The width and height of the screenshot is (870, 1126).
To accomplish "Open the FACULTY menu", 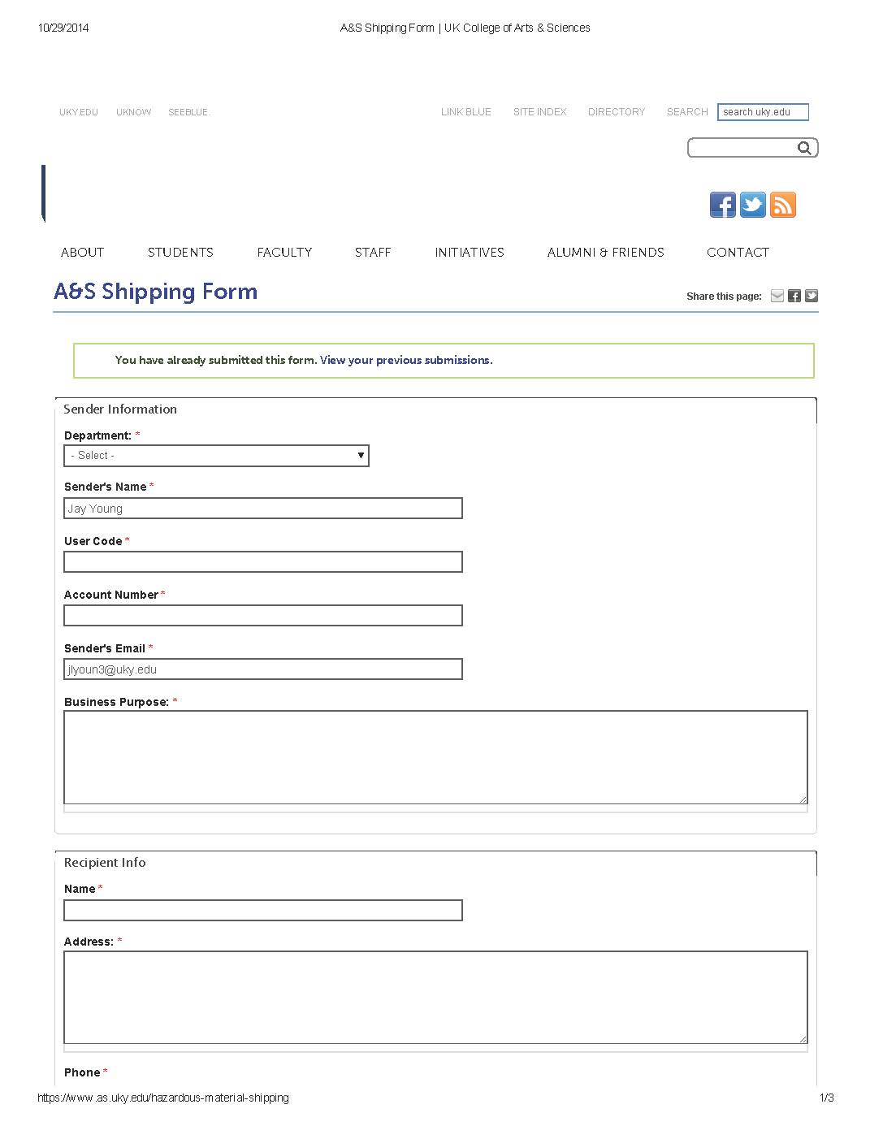I will coord(284,253).
